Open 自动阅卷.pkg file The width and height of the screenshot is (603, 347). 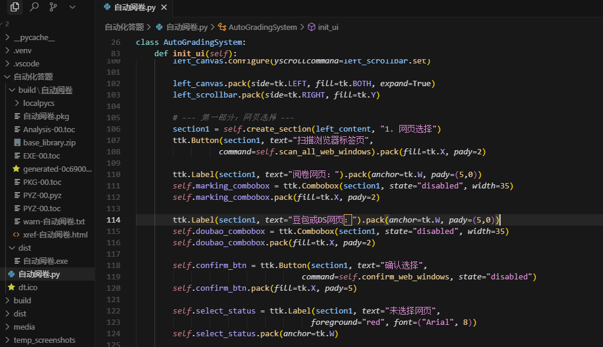coord(47,116)
